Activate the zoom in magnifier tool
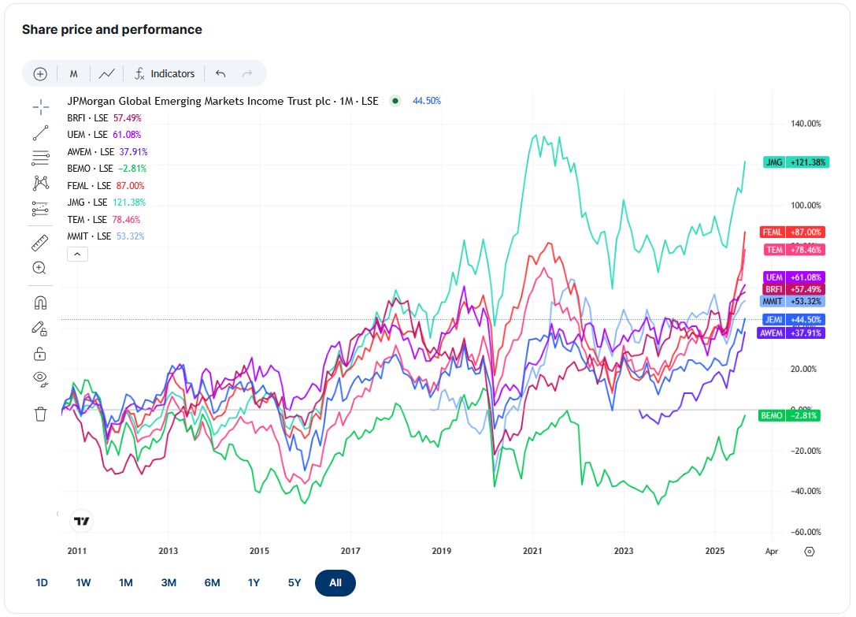This screenshot has height=617, width=856. click(39, 268)
